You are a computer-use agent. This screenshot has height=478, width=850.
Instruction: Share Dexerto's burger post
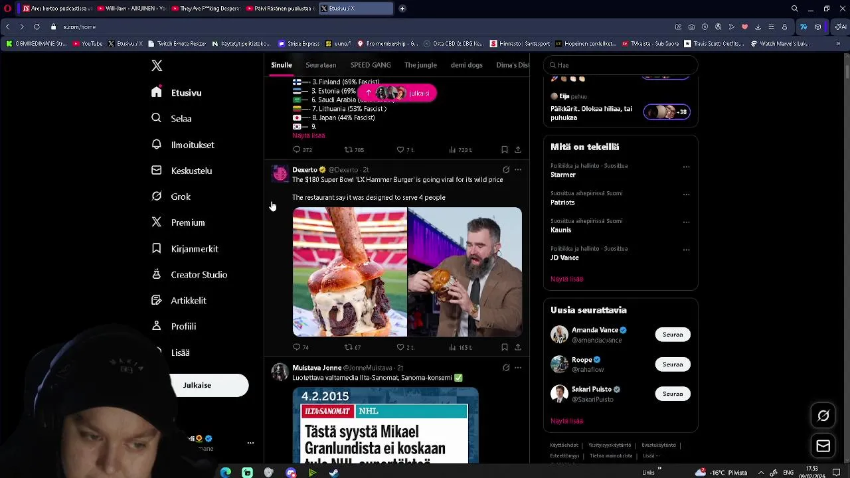coord(518,347)
